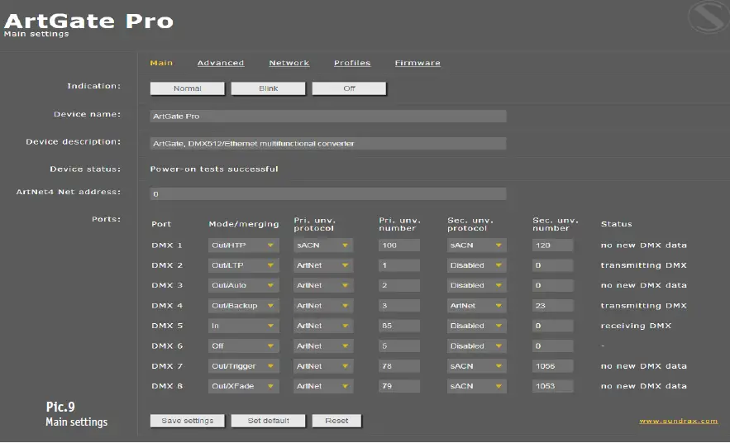The width and height of the screenshot is (730, 448).
Task: Open DMX 1 secondary protocol dropdown sACN
Action: (477, 245)
